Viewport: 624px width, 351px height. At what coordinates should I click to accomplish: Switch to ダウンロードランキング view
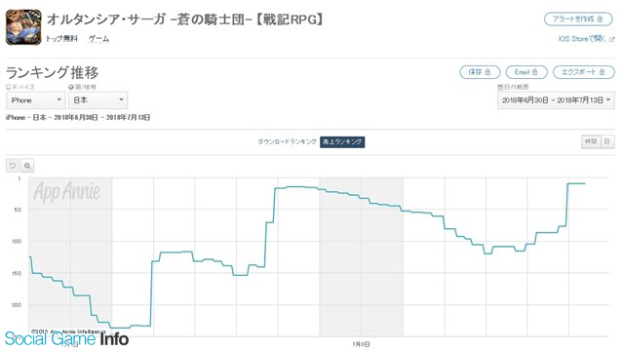pyautogui.click(x=287, y=141)
